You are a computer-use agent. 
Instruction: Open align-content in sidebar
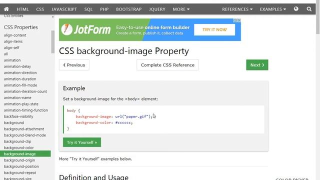pyautogui.click(x=15, y=35)
